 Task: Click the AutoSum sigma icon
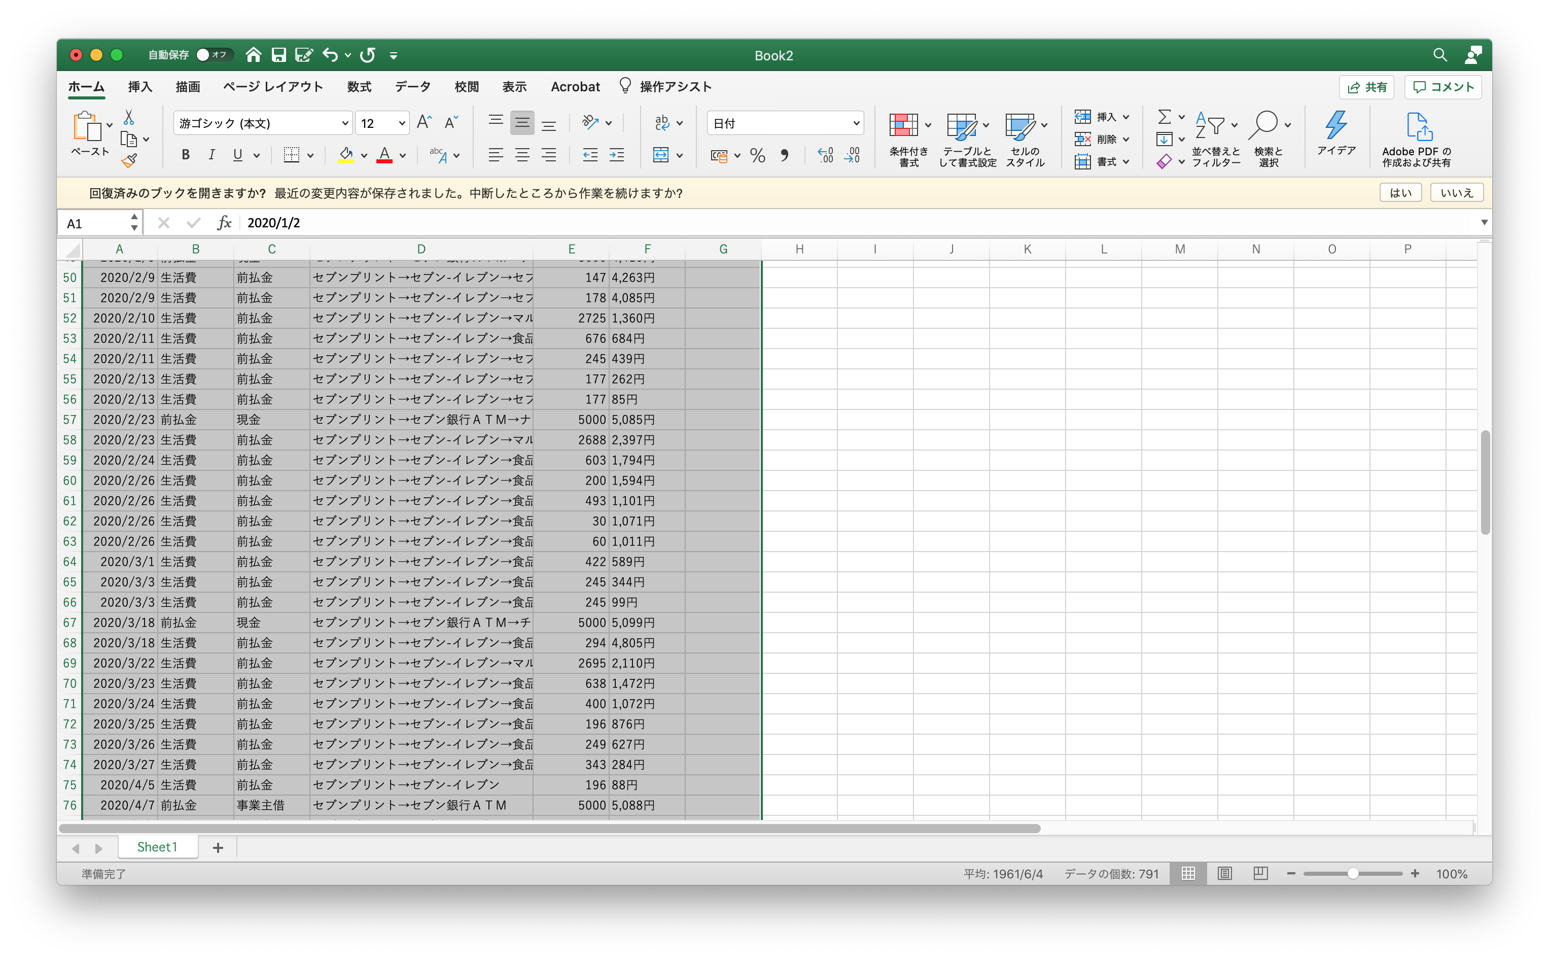(x=1165, y=117)
